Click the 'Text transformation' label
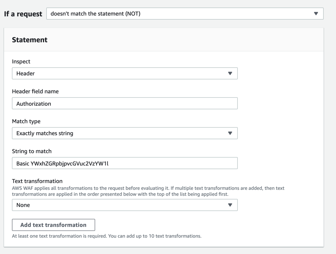Screen dimensions: 336x254 (x=37, y=181)
